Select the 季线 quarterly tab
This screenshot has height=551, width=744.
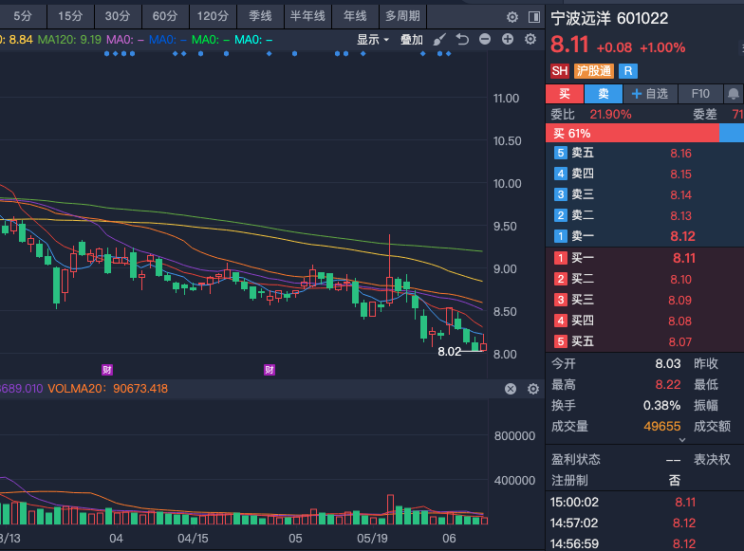pos(260,16)
